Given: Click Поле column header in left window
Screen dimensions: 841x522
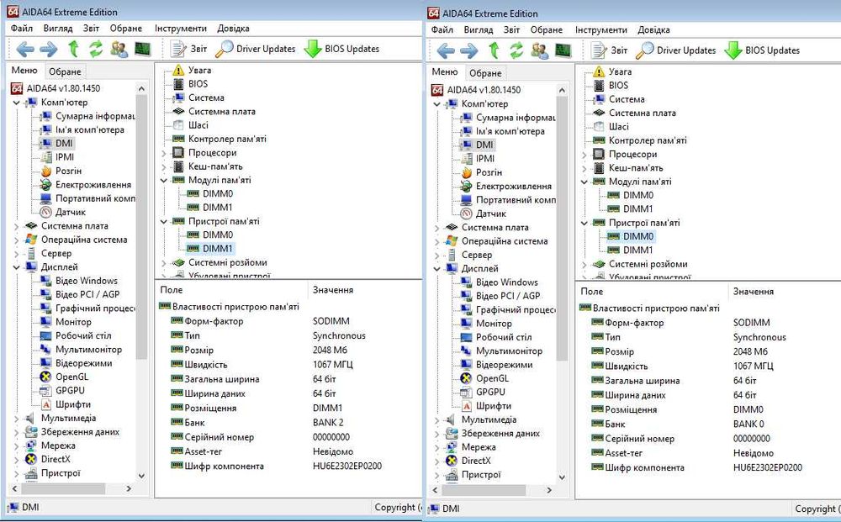Looking at the screenshot, I should pos(171,290).
